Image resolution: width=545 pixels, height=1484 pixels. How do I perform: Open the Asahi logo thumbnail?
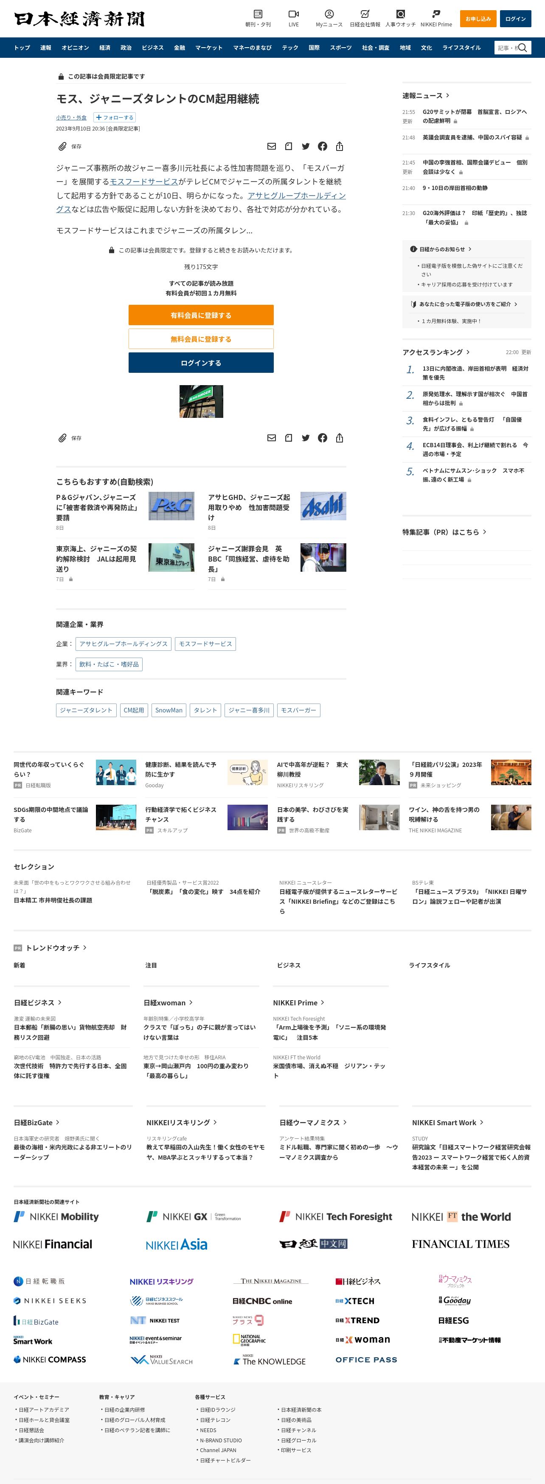coord(323,506)
